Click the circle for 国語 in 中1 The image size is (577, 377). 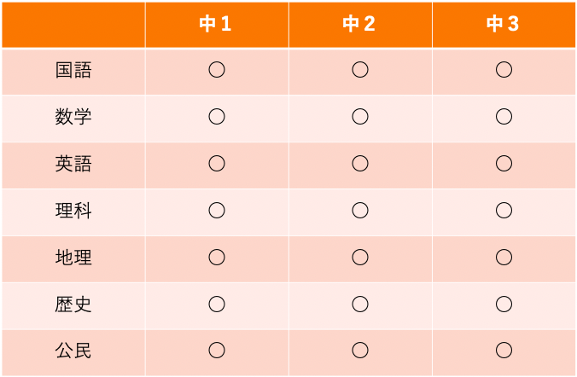[x=217, y=70]
